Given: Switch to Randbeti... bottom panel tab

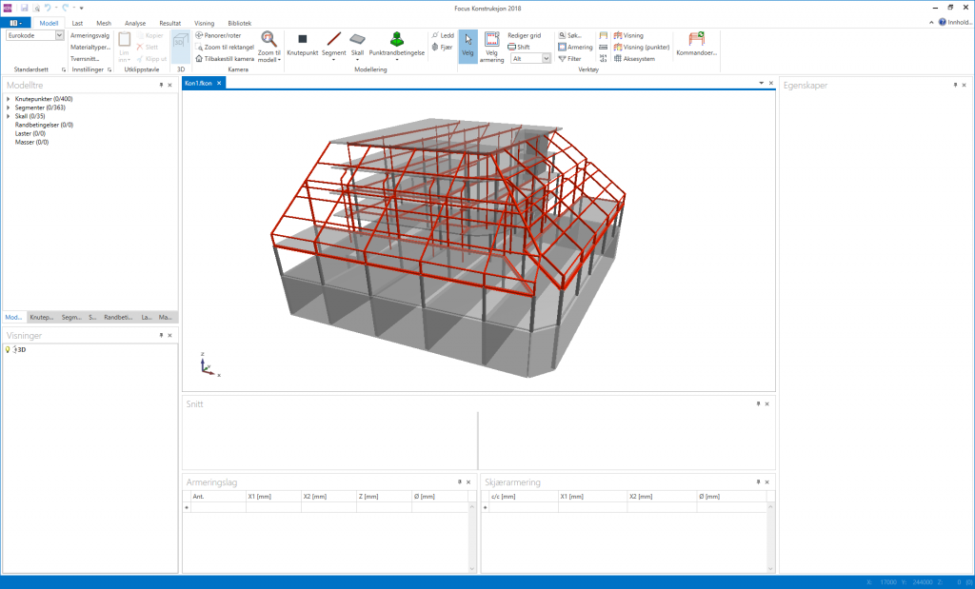Looking at the screenshot, I should 118,317.
